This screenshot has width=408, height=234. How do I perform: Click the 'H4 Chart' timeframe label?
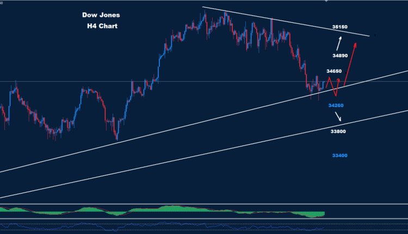click(102, 26)
